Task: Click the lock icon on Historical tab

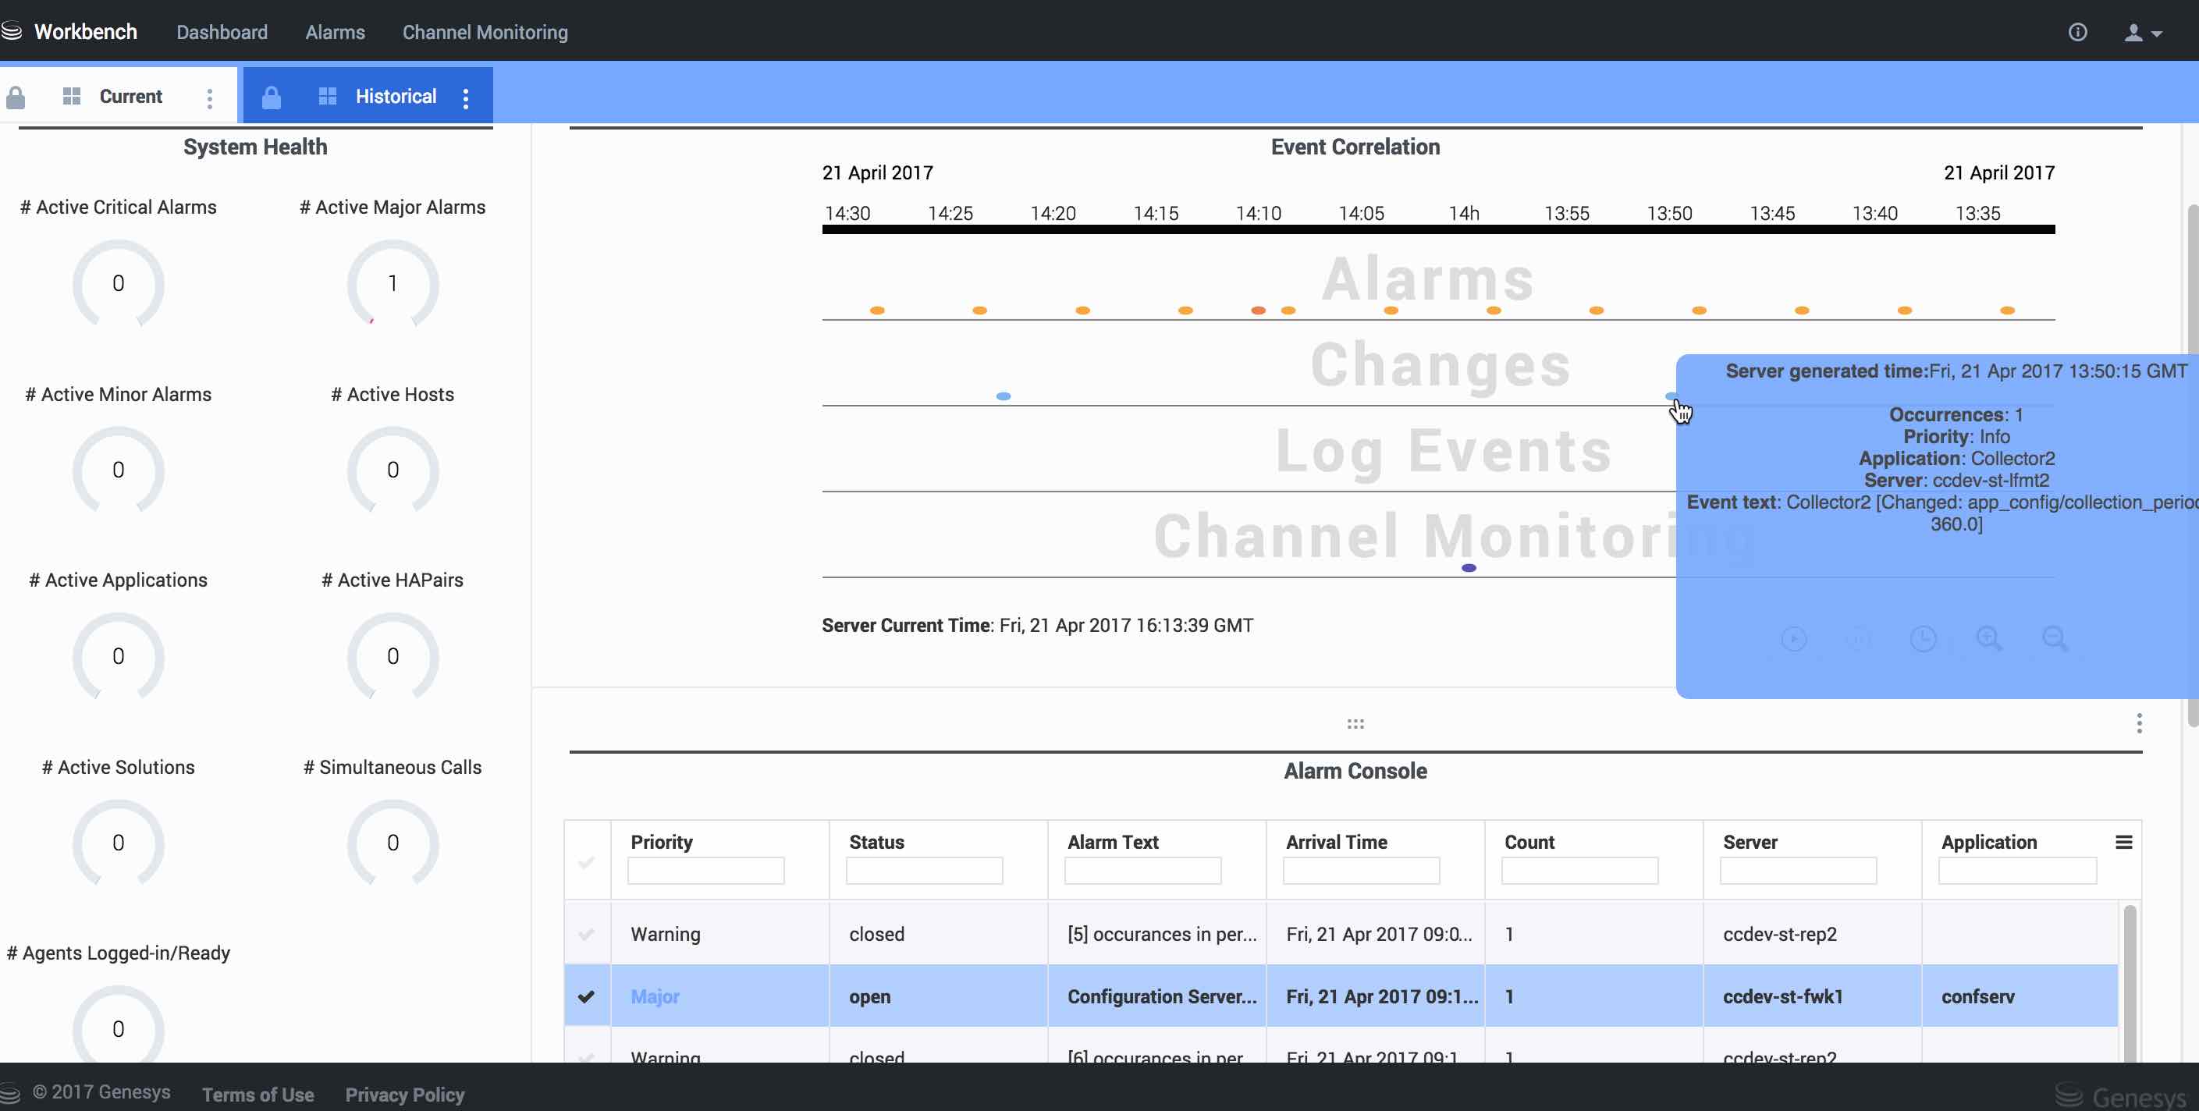Action: point(272,97)
